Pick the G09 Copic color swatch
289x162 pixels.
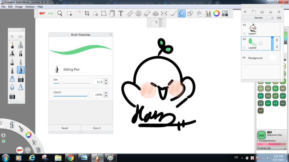point(268,103)
